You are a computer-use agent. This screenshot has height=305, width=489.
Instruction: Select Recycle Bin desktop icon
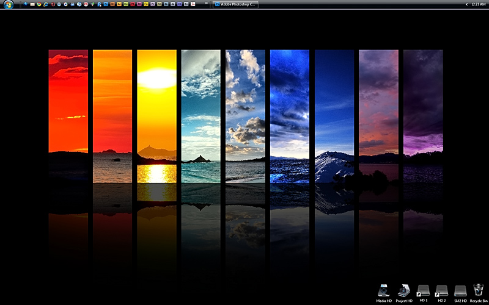click(479, 293)
